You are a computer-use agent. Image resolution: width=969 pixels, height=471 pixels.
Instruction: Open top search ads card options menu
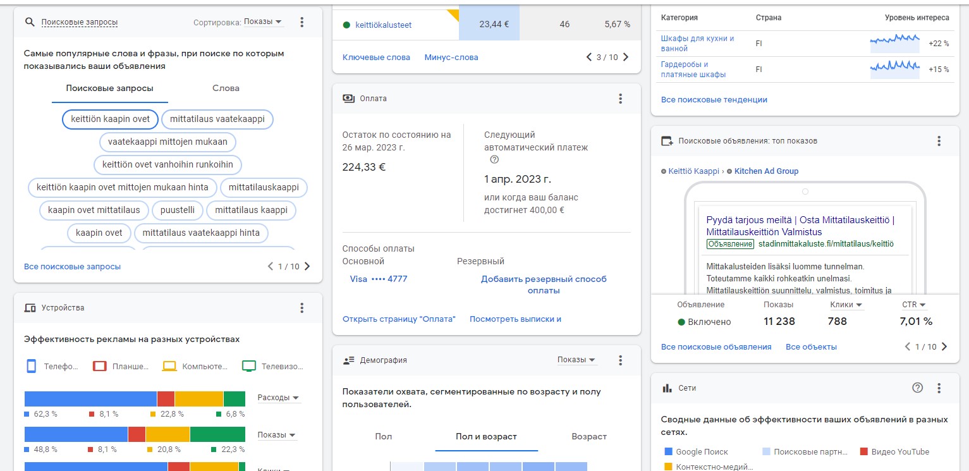(939, 141)
